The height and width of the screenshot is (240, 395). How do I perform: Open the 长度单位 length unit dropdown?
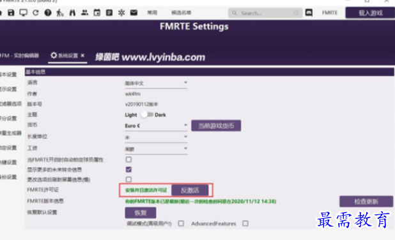(156, 138)
